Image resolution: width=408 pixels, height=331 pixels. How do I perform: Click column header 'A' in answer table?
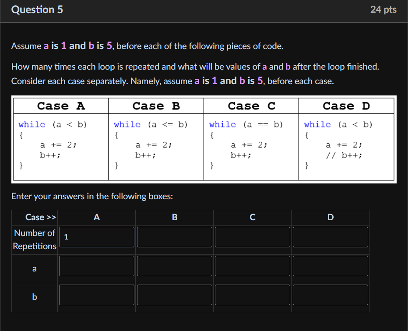(x=97, y=217)
